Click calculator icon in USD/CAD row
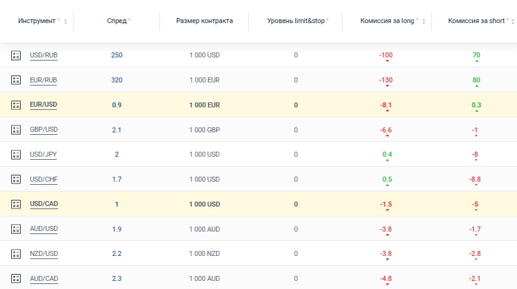Viewport: 517px width, 289px height. (16, 204)
